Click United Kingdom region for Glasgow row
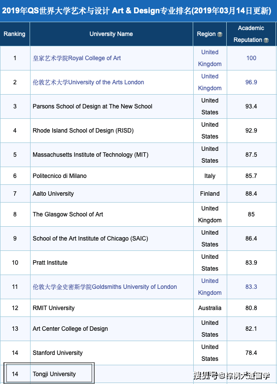The image size is (277, 384). [x=209, y=214]
